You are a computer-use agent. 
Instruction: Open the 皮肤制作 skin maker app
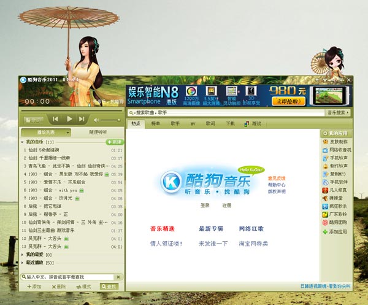coord(335,142)
